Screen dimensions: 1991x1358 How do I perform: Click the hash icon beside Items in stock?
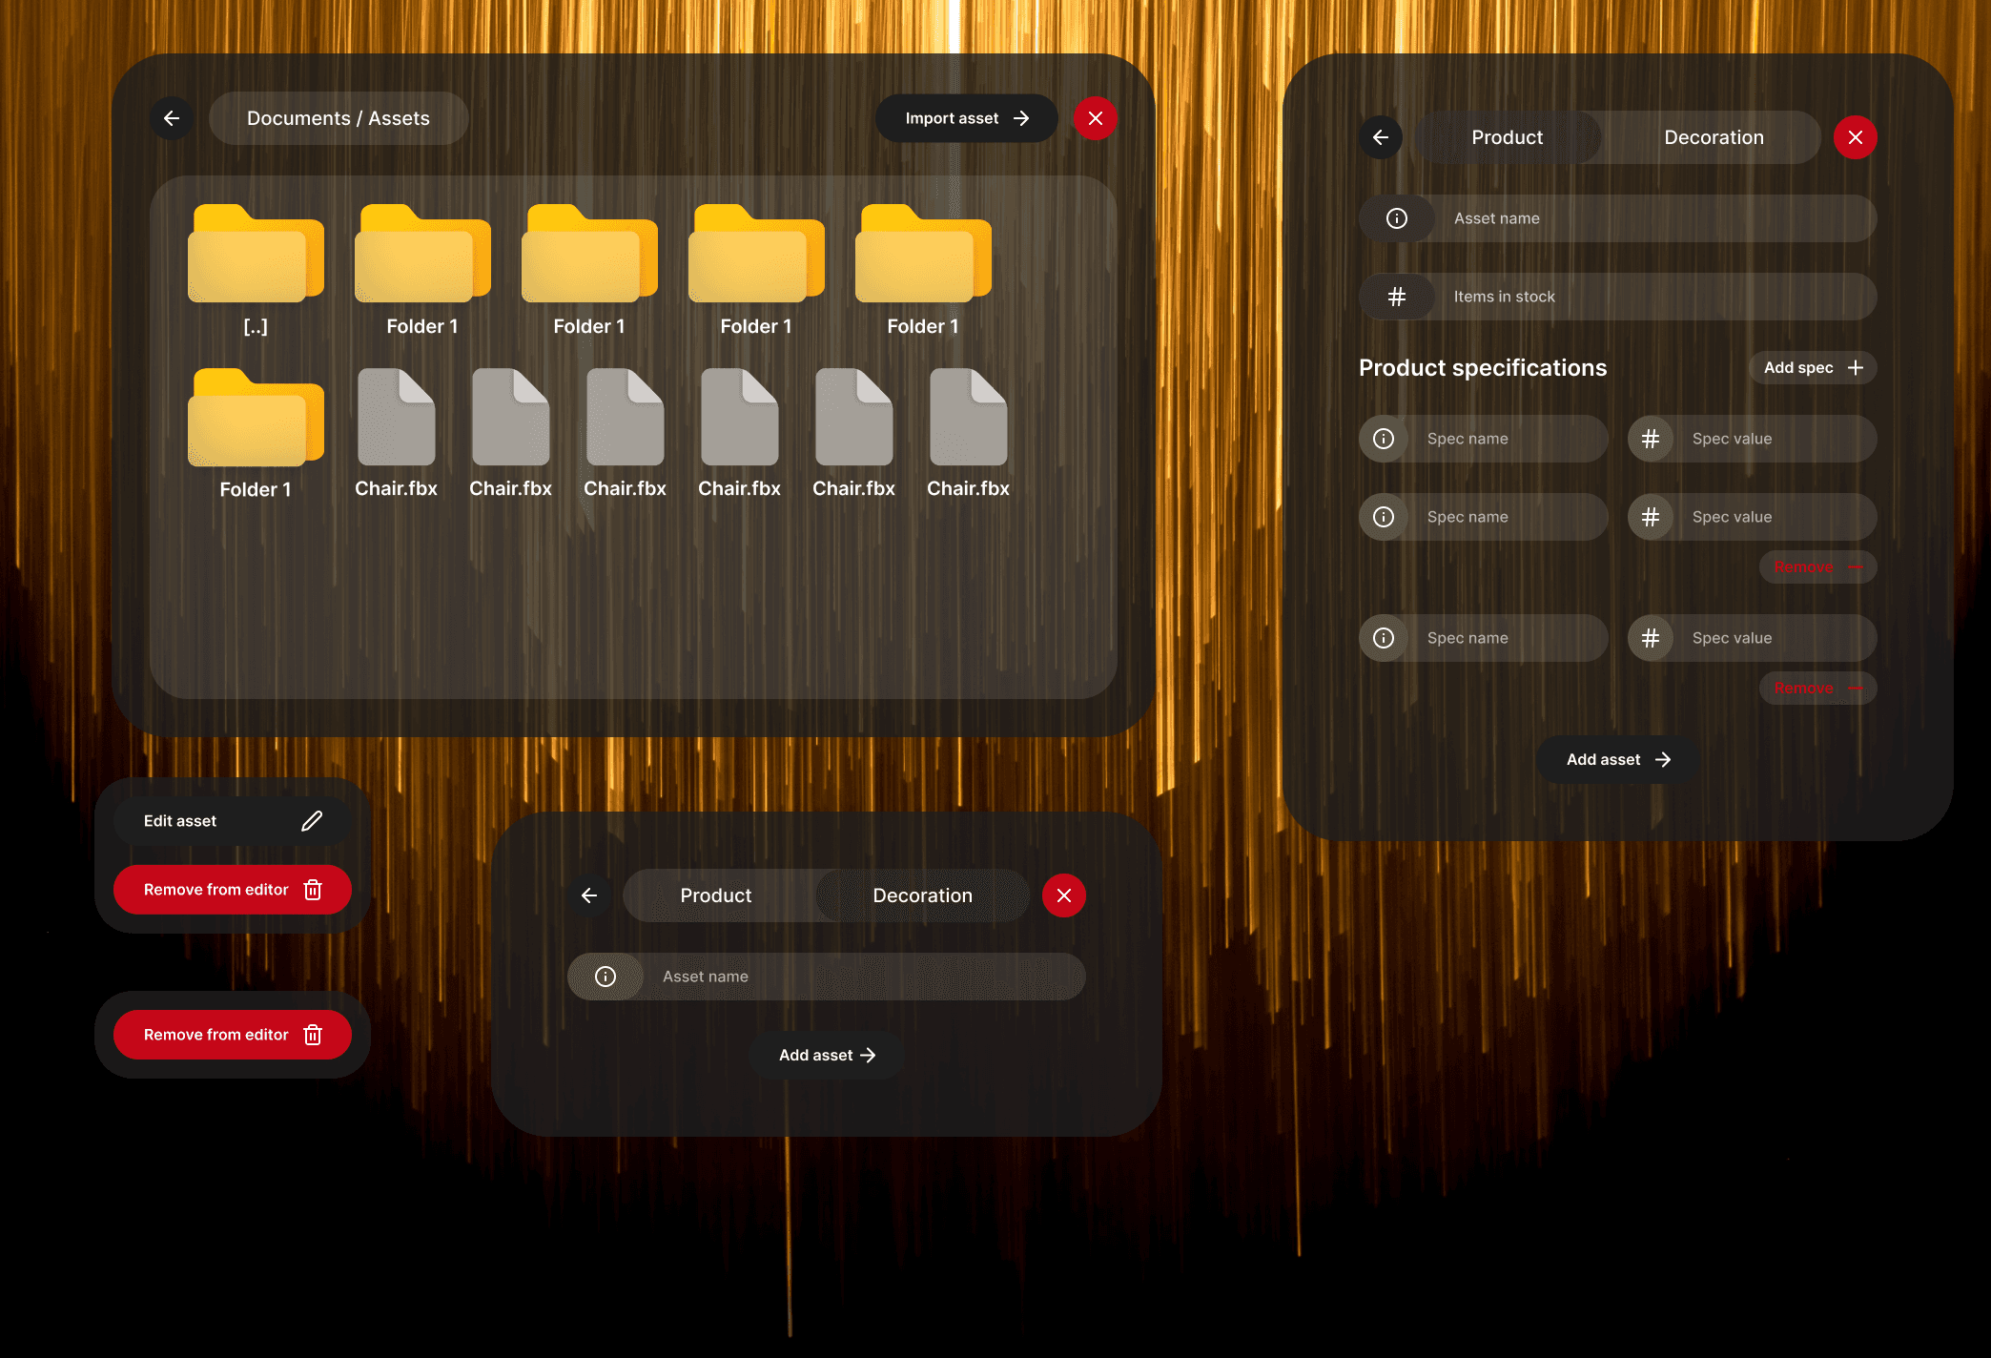click(1397, 297)
